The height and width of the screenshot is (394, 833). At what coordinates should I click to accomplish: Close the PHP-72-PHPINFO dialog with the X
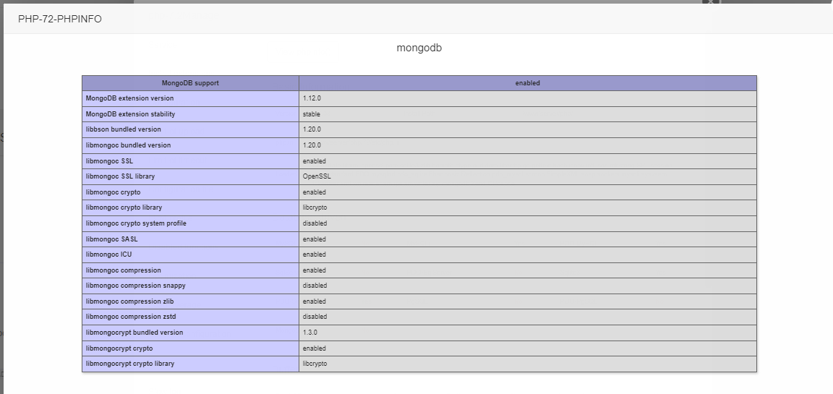coord(711,2)
